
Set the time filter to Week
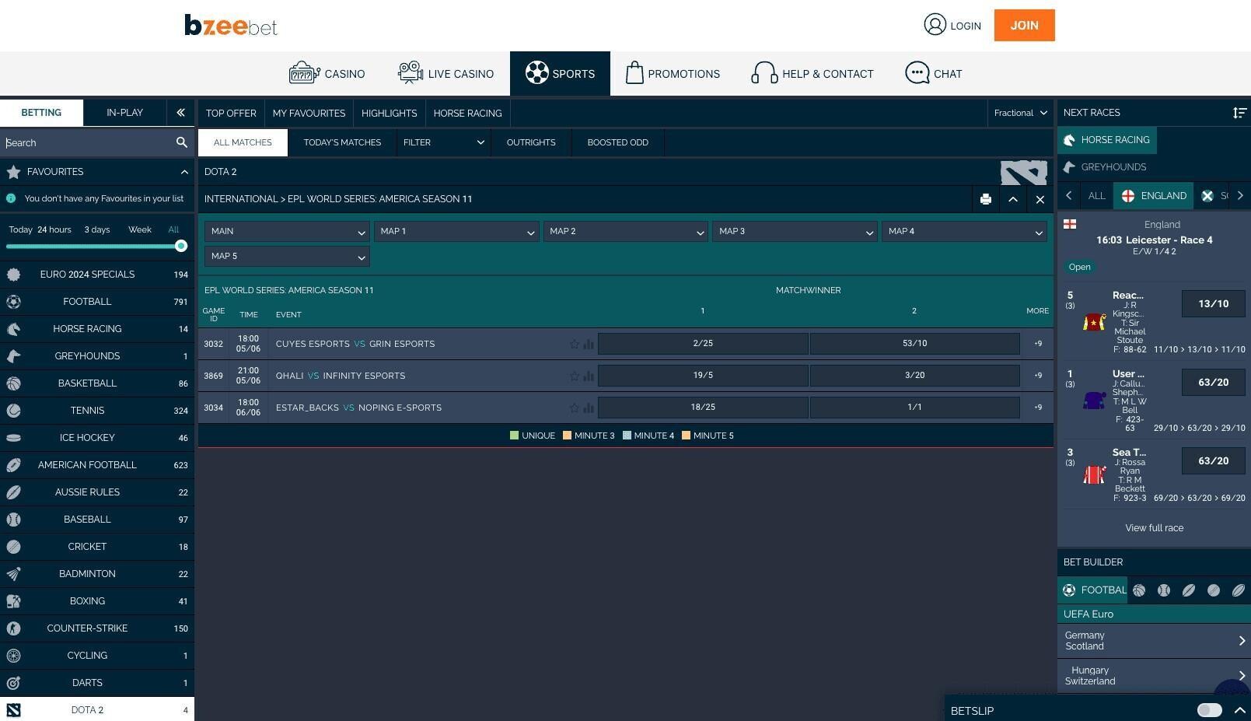point(140,229)
